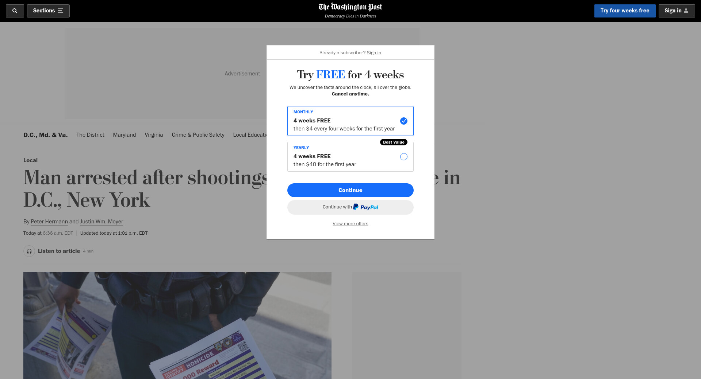Open The District tab
Screen dimensions: 701x379
(90, 135)
